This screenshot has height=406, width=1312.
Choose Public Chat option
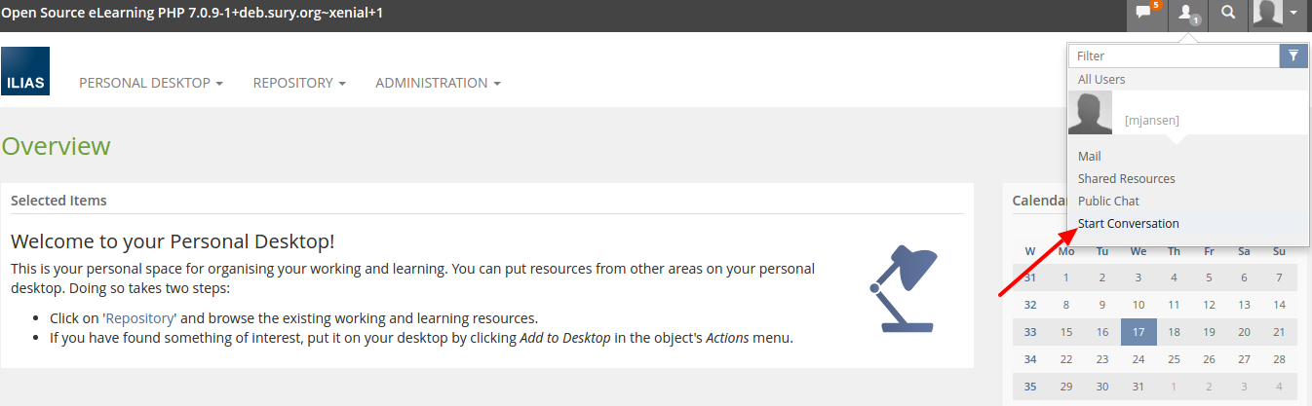point(1108,201)
